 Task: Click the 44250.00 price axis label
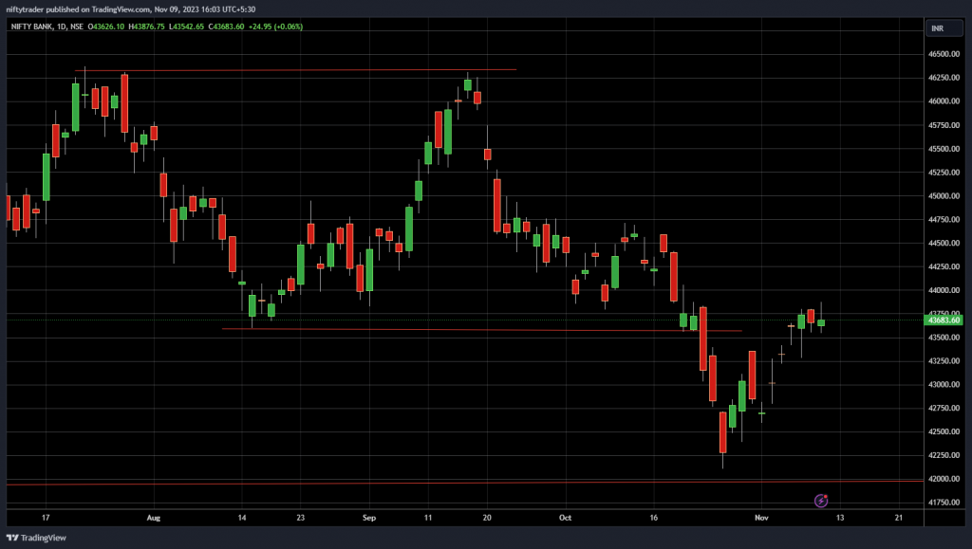[944, 266]
